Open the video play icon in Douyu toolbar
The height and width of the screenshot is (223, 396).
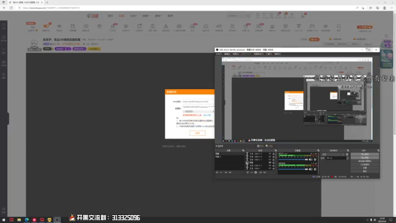pyautogui.click(x=258, y=26)
